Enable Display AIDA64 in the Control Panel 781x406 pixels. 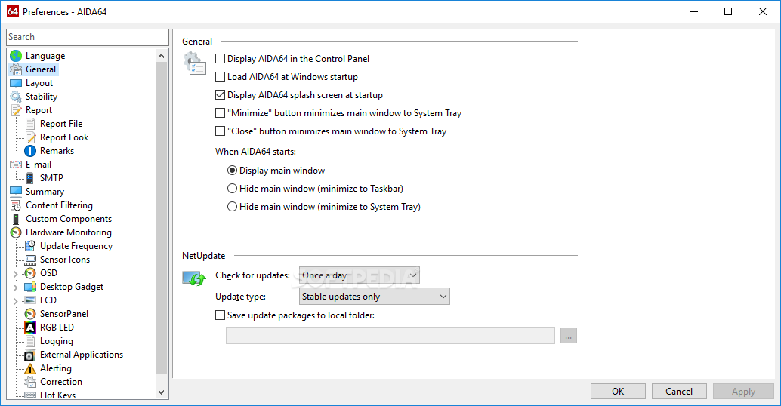220,59
